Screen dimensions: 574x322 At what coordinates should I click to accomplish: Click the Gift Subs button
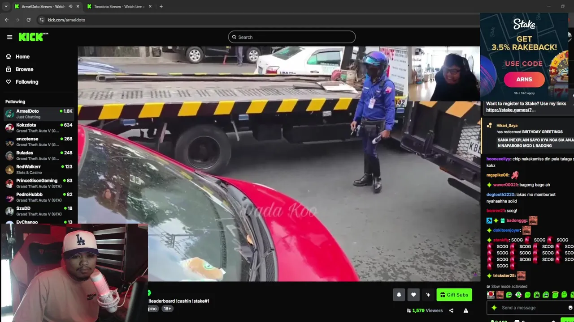click(454, 295)
